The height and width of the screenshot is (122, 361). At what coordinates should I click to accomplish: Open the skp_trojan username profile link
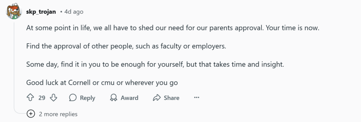coord(41,12)
